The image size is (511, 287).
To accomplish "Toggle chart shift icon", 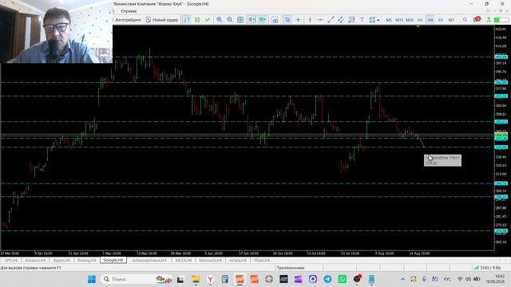I will (263, 20).
